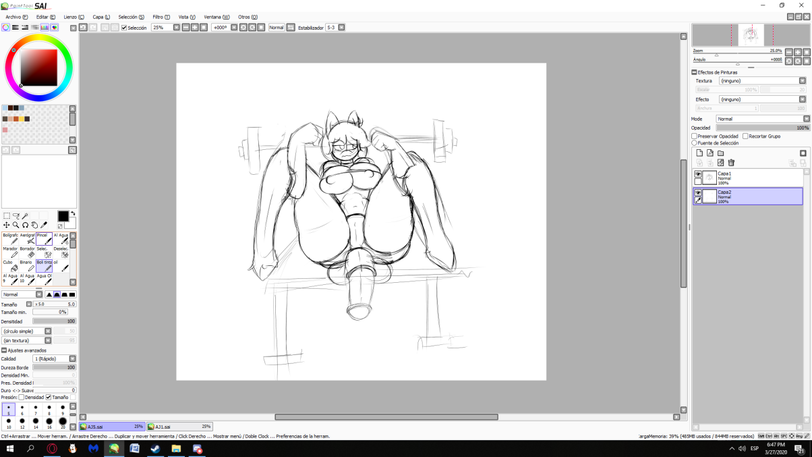The width and height of the screenshot is (812, 457).
Task: Choose the lasso selection tool
Action: point(16,216)
